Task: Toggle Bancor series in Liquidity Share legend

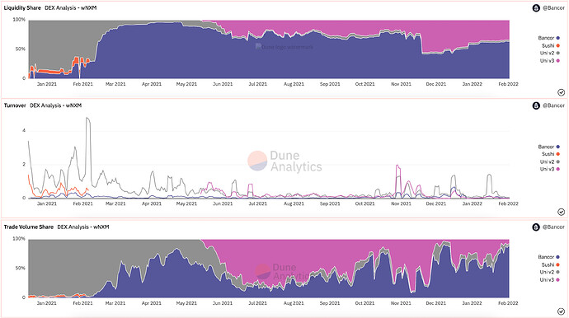Action: coord(548,38)
